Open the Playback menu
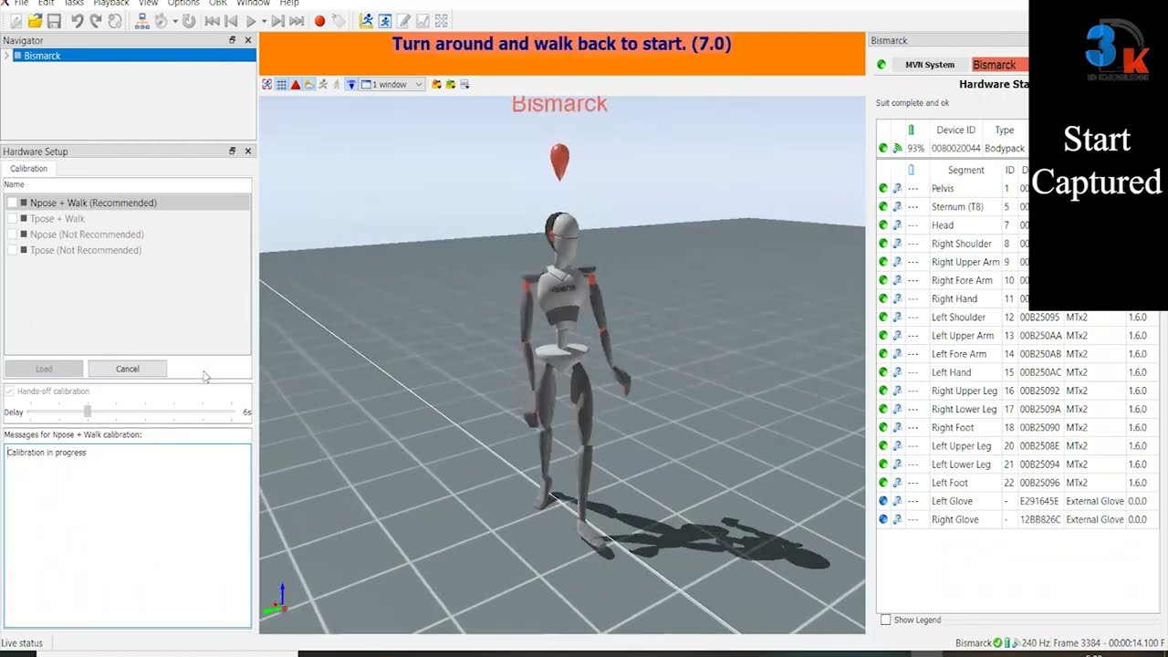The image size is (1168, 657). coord(111,4)
